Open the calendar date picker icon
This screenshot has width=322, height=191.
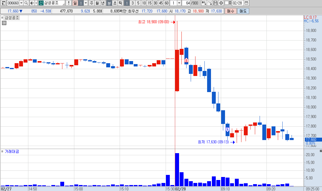[x=246, y=3]
